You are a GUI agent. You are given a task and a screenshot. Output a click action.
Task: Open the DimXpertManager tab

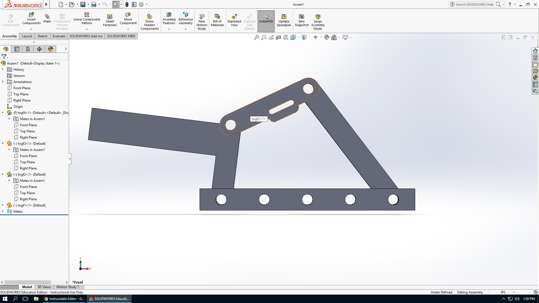click(x=39, y=49)
